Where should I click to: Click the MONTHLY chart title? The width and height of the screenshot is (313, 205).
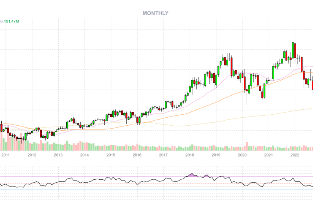coord(155,13)
